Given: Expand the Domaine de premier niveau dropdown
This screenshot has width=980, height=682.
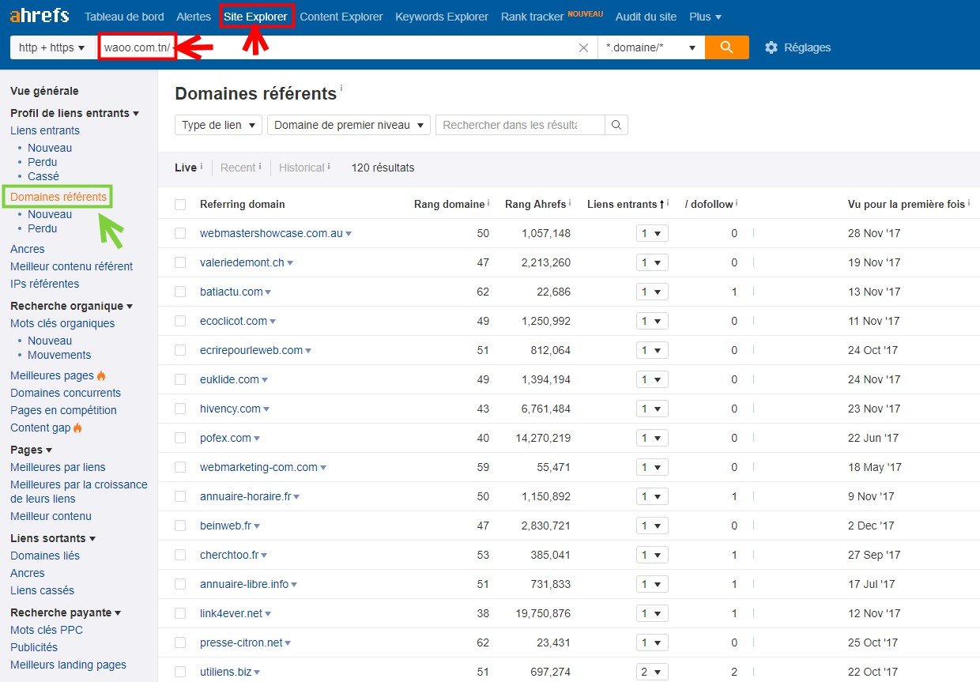Looking at the screenshot, I should [349, 125].
